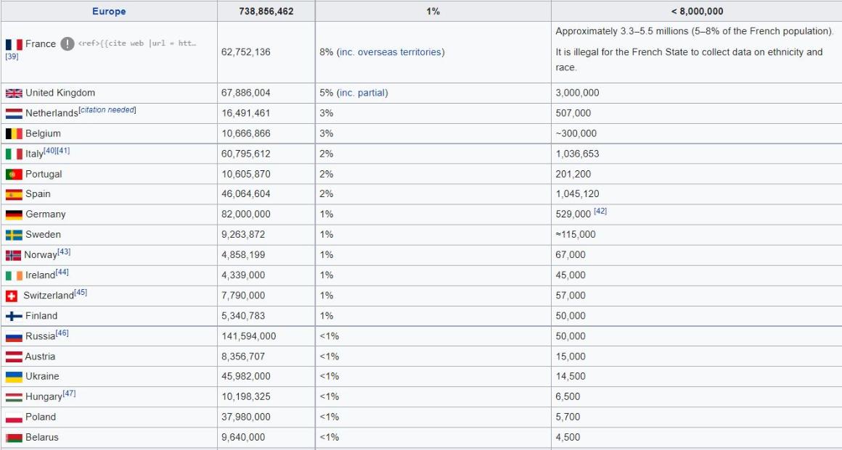Click the error warning icon beside France
The width and height of the screenshot is (842, 450).
point(68,43)
